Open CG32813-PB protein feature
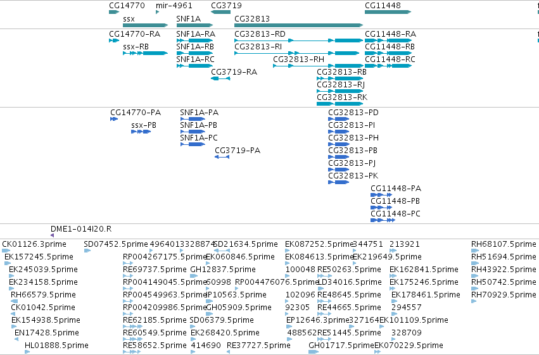The image size is (539, 355). click(339, 157)
